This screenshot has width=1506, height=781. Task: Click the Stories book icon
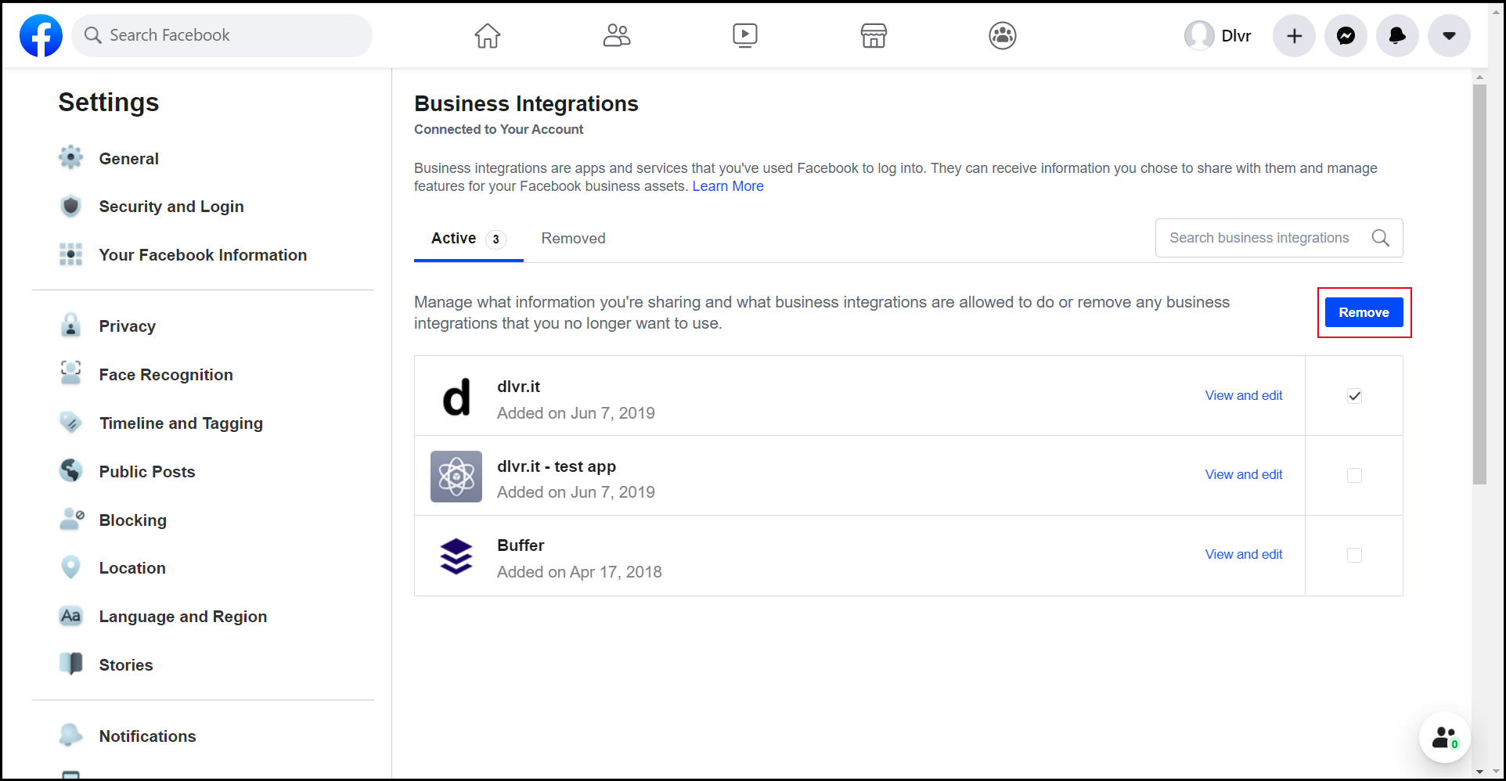click(70, 664)
